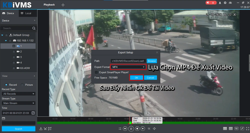Enter full screen view

(247, 128)
